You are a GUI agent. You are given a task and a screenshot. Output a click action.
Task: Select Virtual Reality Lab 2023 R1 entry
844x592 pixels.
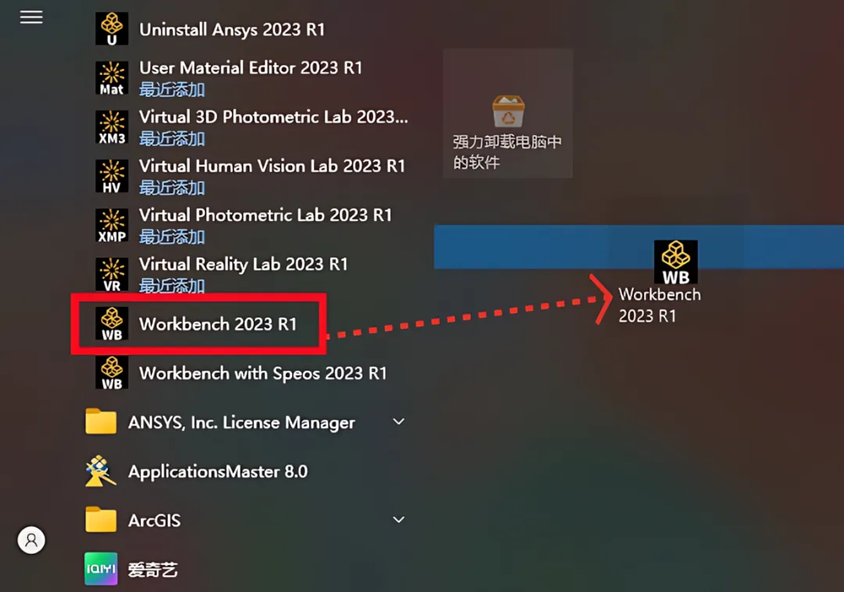pos(249,274)
